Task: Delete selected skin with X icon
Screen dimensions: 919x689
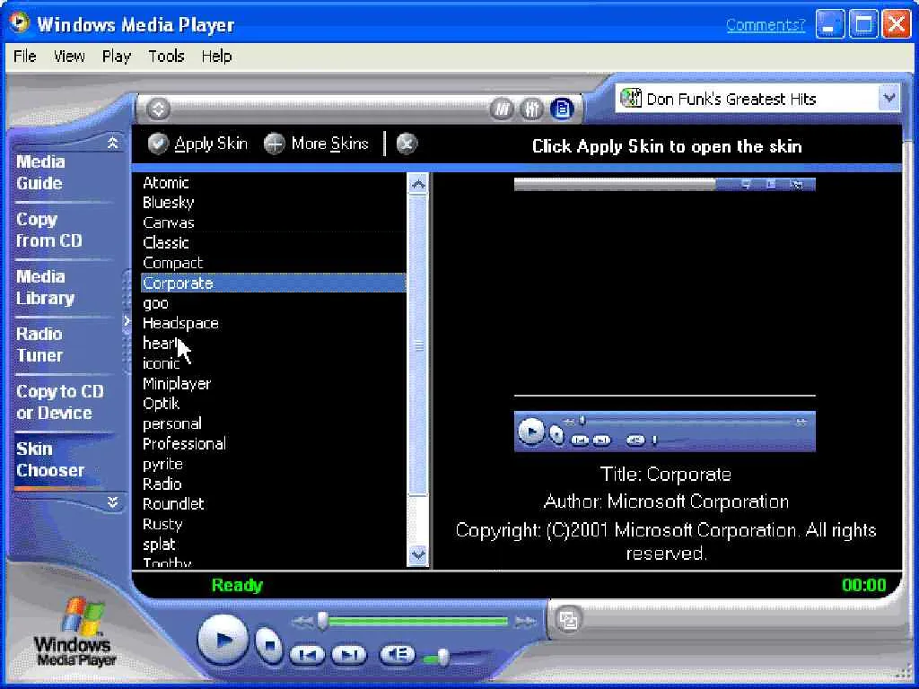Action: [407, 144]
